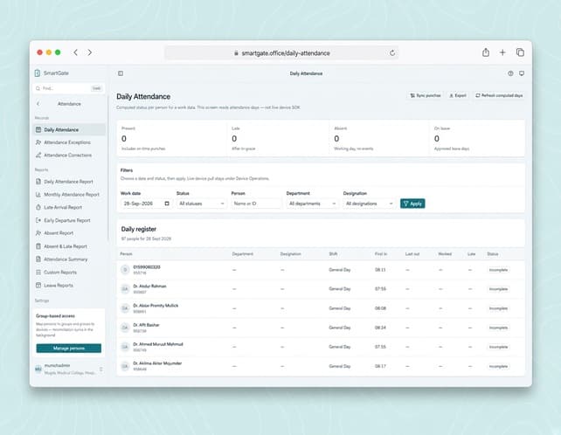Click the browser share icon
The image size is (561, 435).
click(x=486, y=52)
